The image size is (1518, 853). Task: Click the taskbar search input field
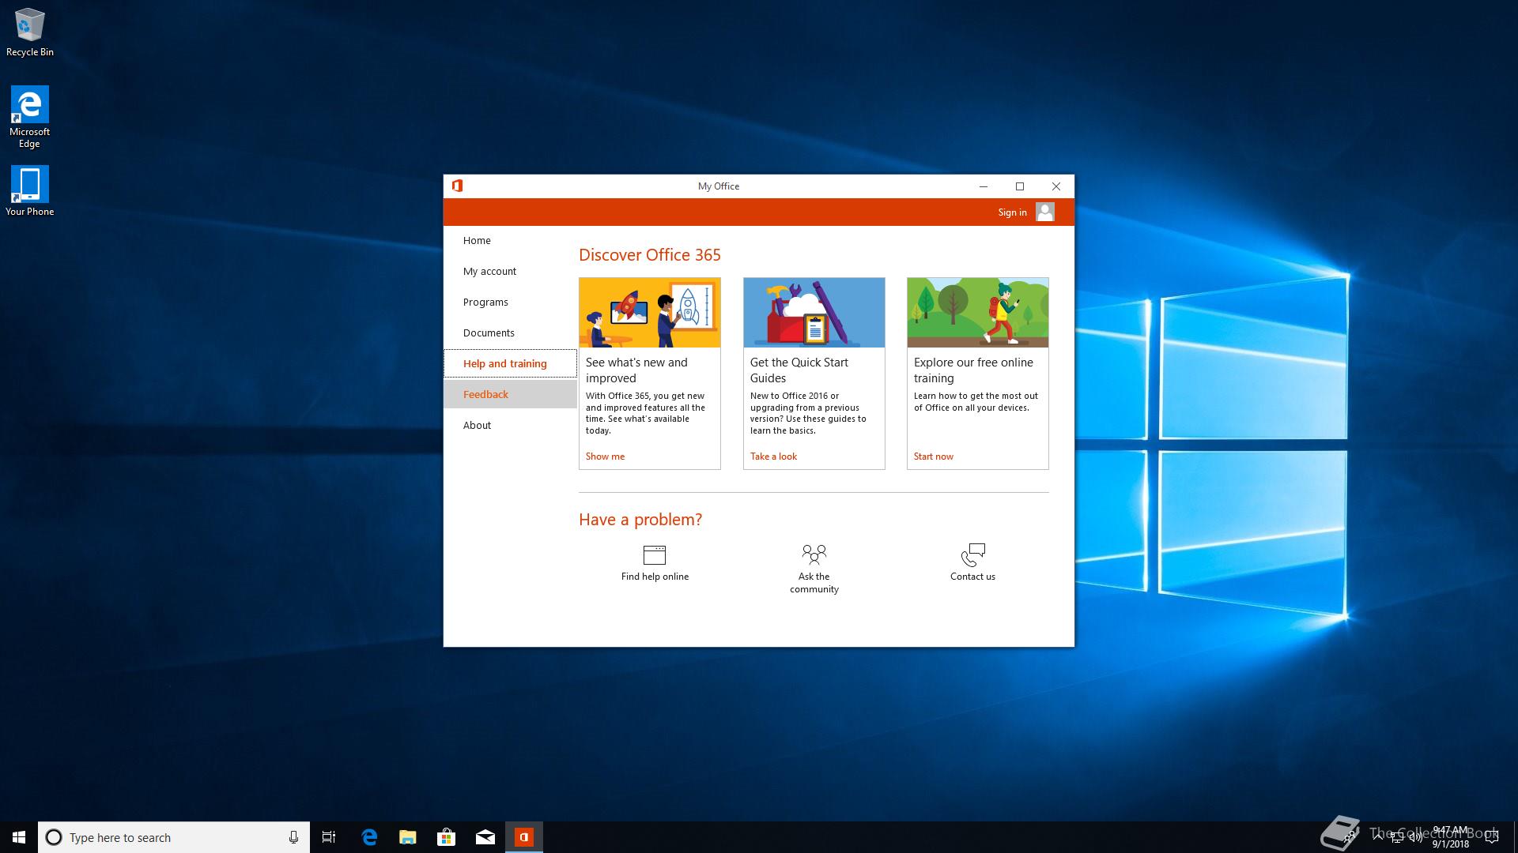point(174,837)
